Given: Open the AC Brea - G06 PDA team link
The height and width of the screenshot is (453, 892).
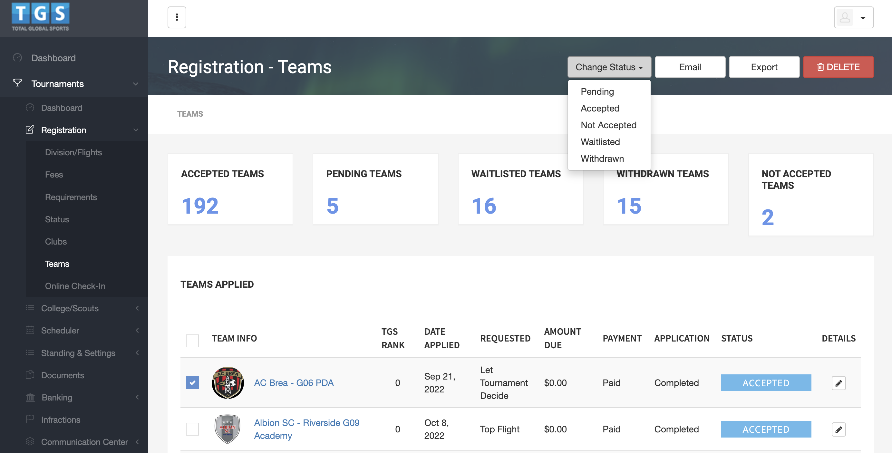Looking at the screenshot, I should (x=294, y=383).
